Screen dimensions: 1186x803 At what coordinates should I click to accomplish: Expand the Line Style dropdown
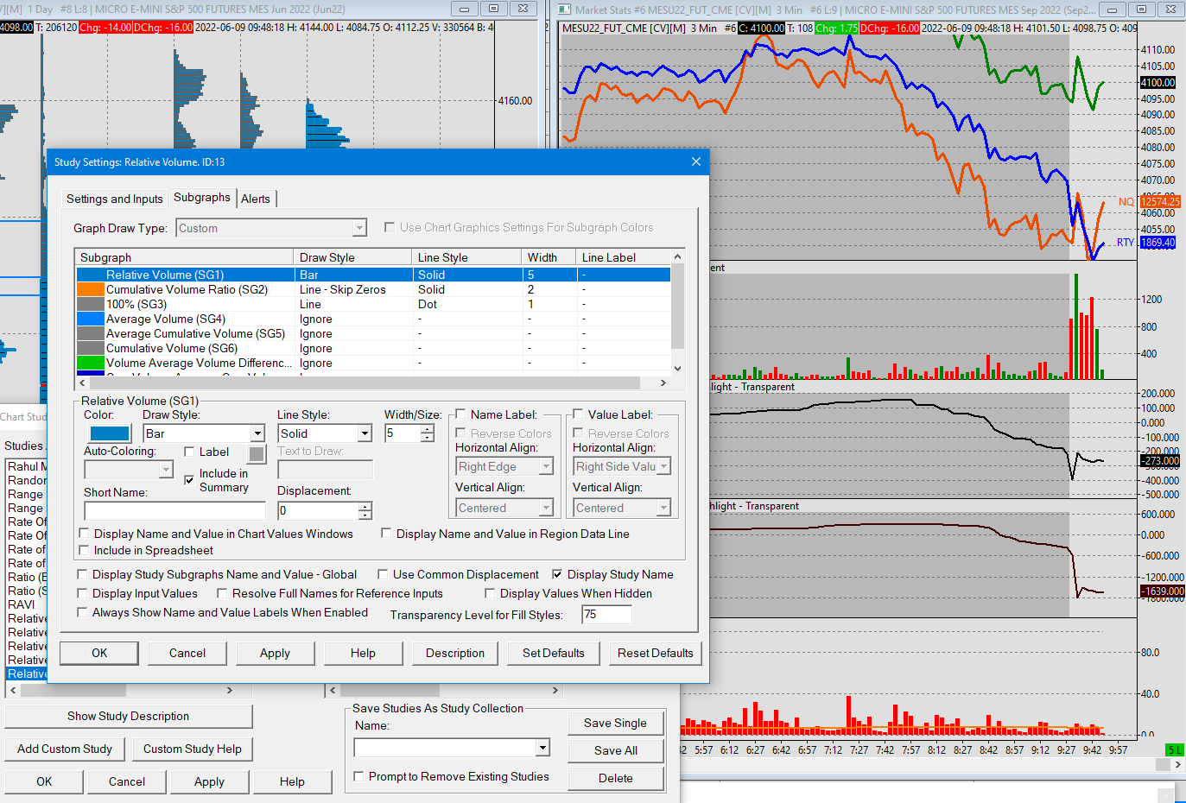[365, 433]
